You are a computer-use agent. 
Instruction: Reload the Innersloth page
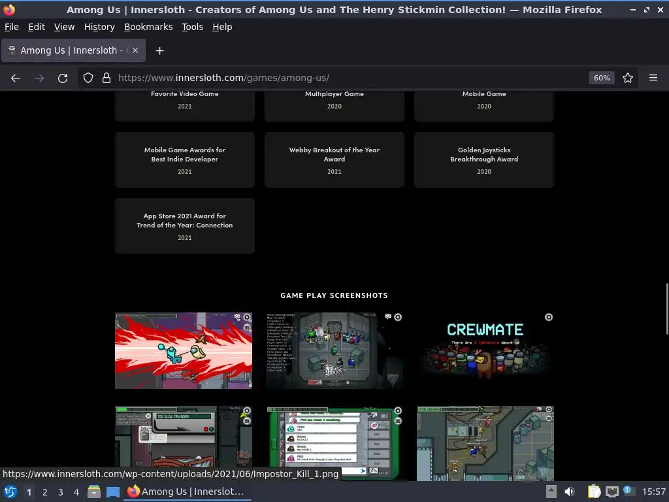click(x=63, y=78)
